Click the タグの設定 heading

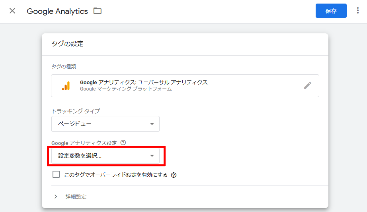pos(67,44)
